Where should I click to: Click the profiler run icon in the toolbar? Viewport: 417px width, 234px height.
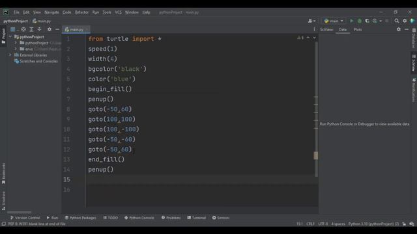(375, 21)
